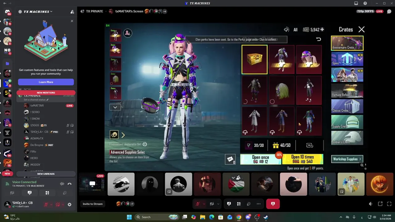395x222 pixels.
Task: Toggle microphone mute in call control bar
Action: (x=197, y=204)
